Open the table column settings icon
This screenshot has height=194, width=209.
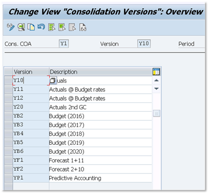click(x=156, y=72)
